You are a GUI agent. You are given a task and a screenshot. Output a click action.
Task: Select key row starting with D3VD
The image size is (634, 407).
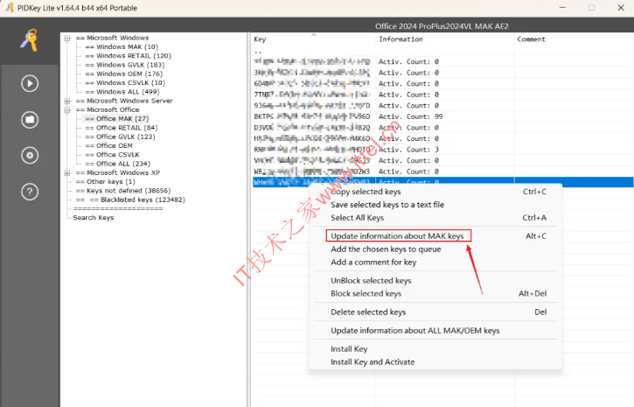442,128
